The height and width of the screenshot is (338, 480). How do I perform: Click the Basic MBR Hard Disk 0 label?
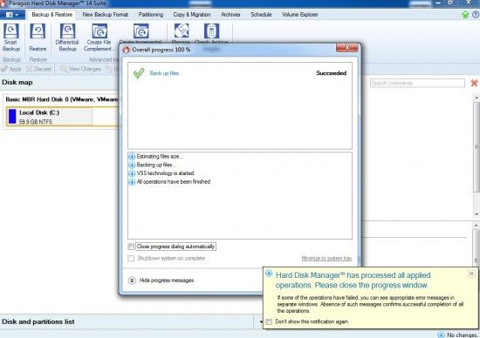tap(62, 99)
